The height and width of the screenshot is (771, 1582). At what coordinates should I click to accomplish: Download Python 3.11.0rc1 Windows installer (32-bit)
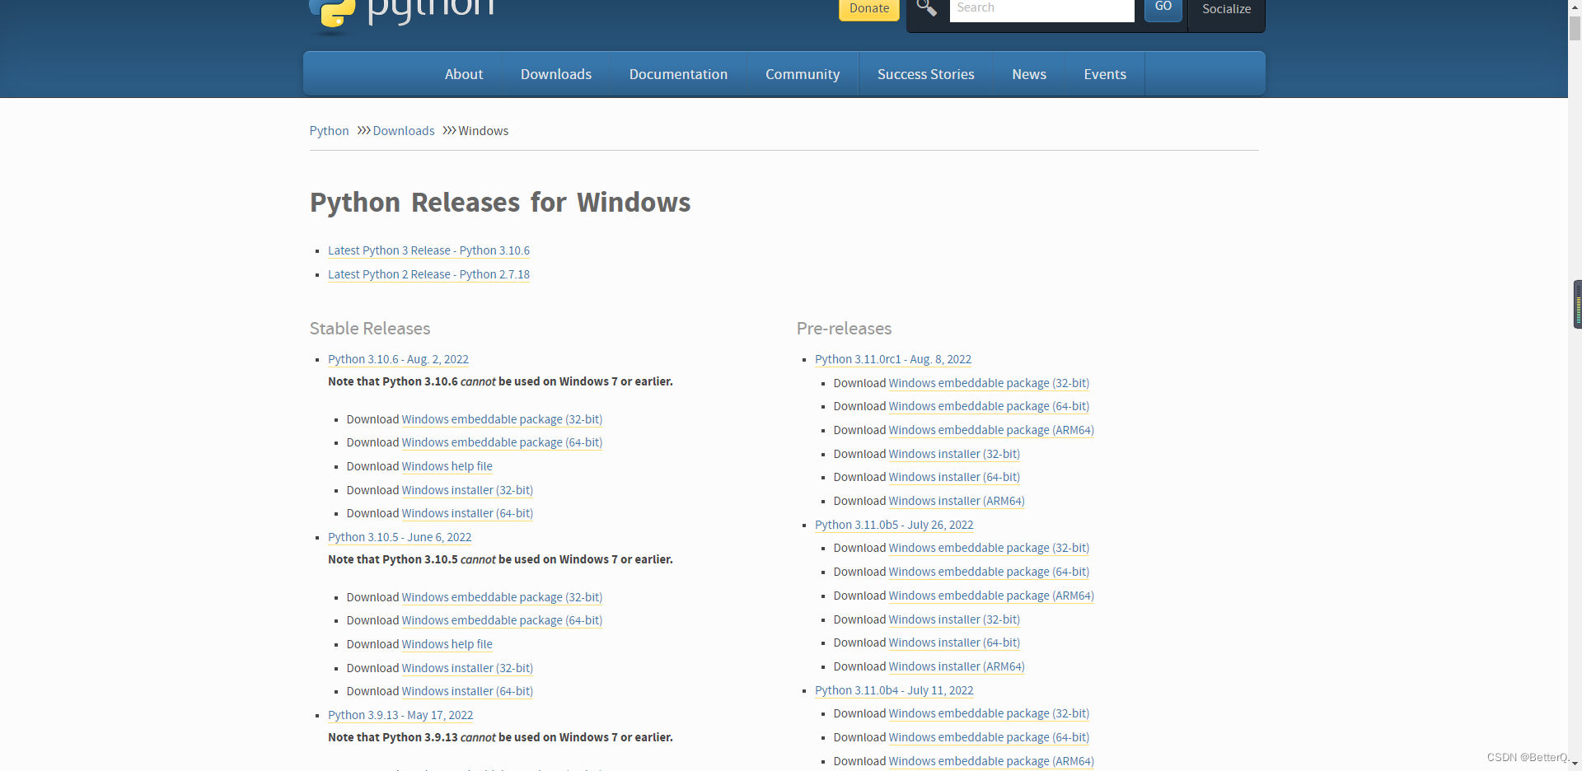[954, 454]
